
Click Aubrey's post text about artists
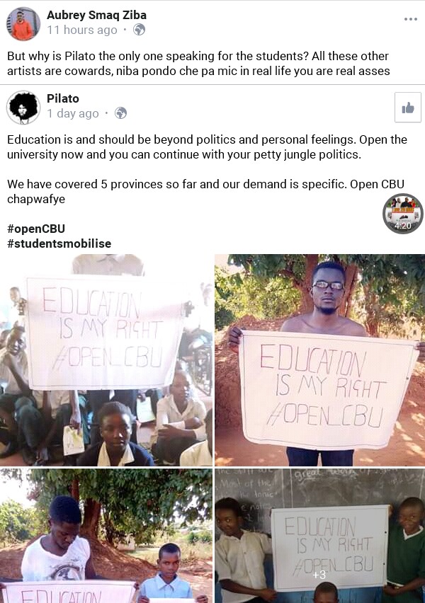[x=198, y=63]
